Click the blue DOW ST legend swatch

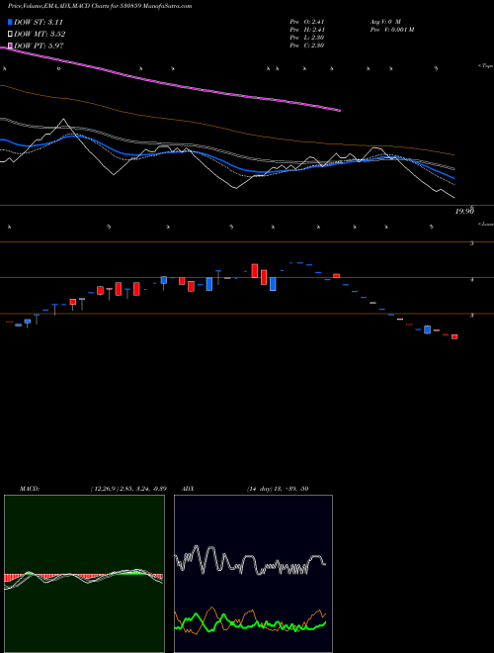coord(10,22)
